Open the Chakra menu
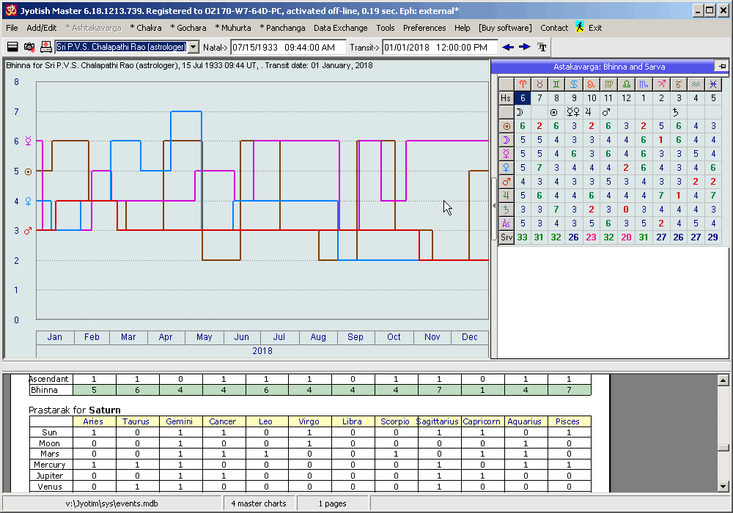The image size is (733, 513). point(146,28)
